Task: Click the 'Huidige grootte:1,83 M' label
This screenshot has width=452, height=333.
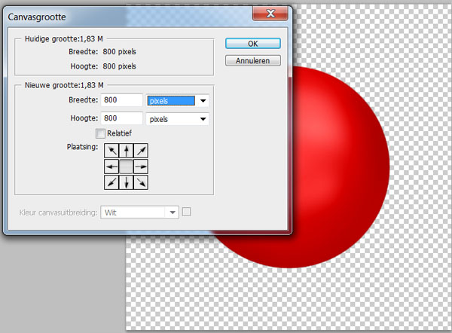Action: tap(64, 38)
